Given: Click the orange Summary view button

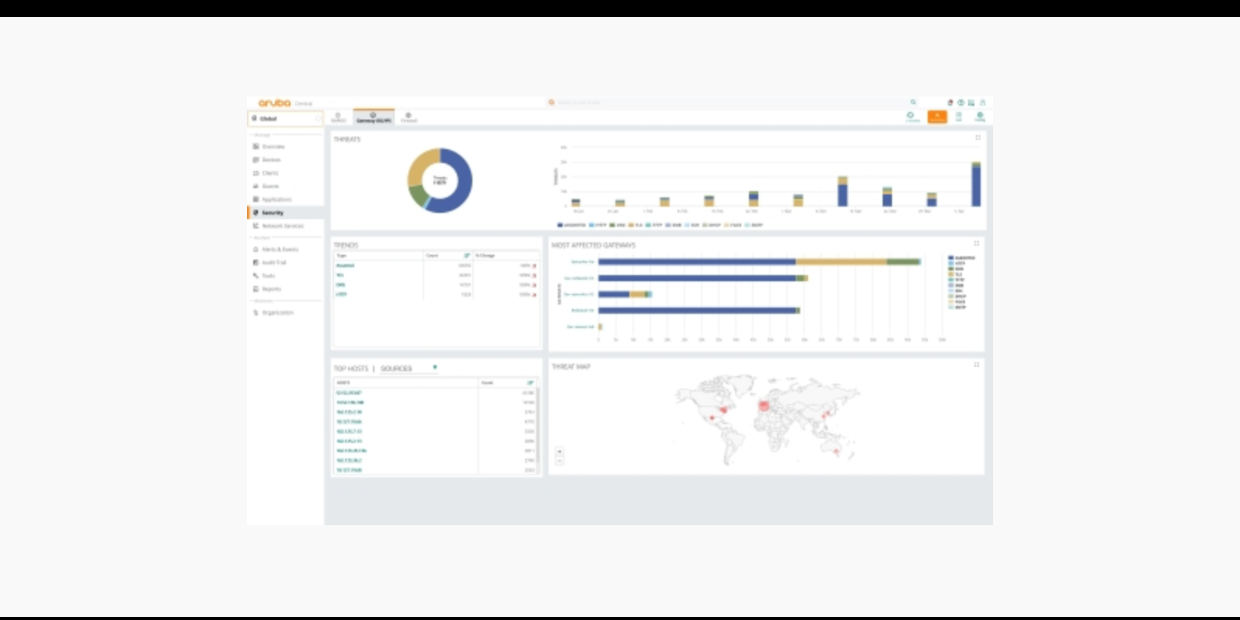Looking at the screenshot, I should [x=937, y=117].
